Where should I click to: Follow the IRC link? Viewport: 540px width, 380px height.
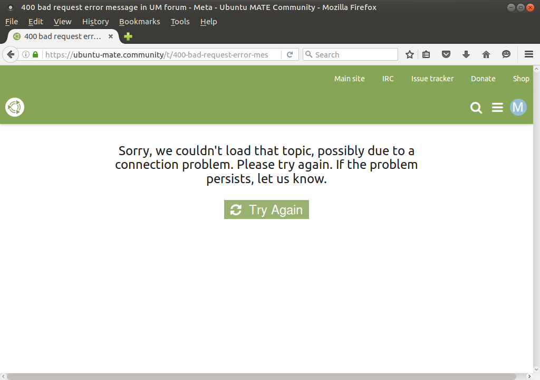388,79
